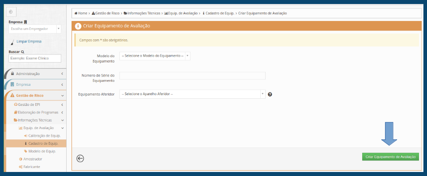Click the Fabricante gears icon
Image resolution: width=427 pixels, height=176 pixels.
click(x=21, y=167)
